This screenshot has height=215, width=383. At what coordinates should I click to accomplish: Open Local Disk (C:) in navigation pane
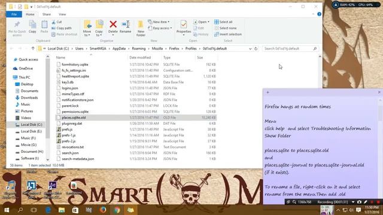click(31, 125)
